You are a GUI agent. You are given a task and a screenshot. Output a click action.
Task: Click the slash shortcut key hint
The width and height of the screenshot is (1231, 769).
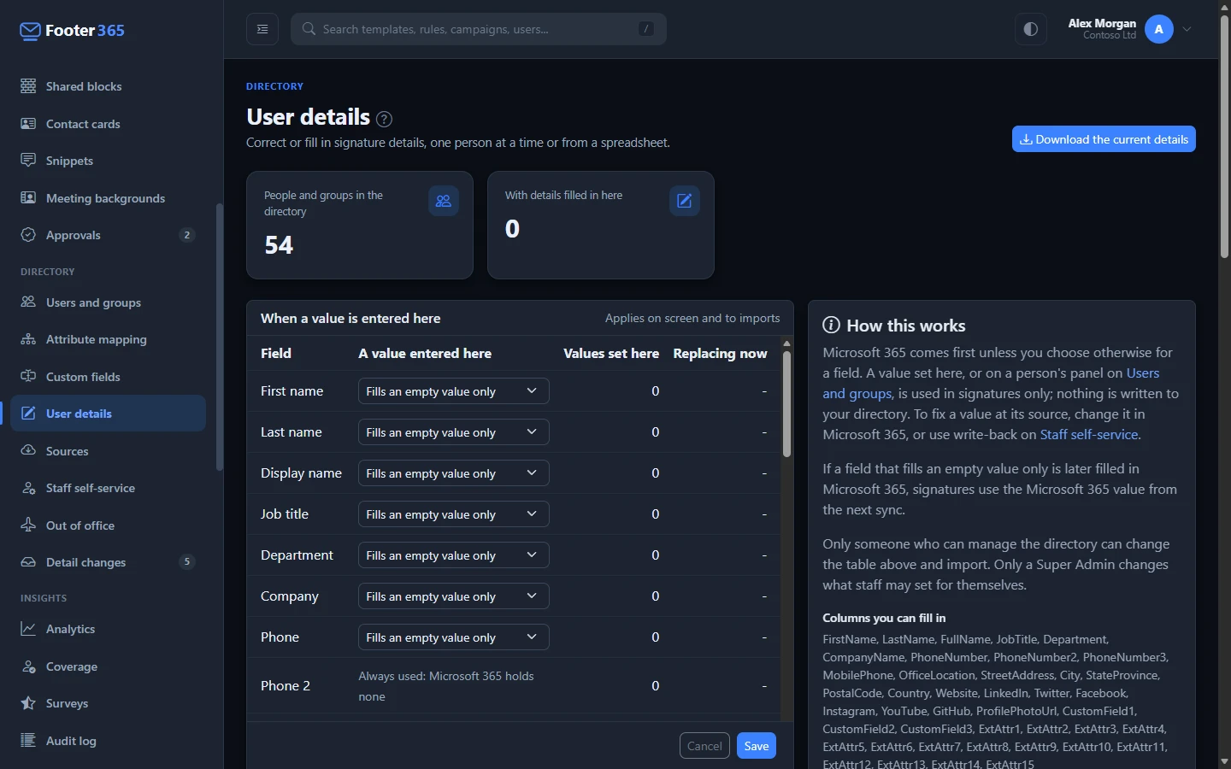tap(646, 29)
